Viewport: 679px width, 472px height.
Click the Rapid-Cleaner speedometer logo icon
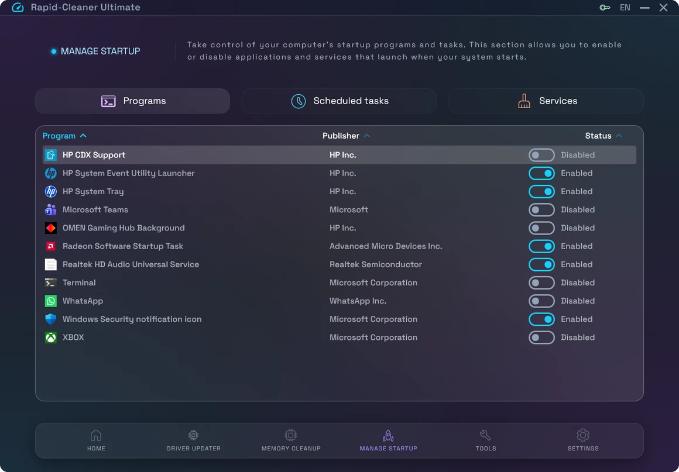[18, 8]
